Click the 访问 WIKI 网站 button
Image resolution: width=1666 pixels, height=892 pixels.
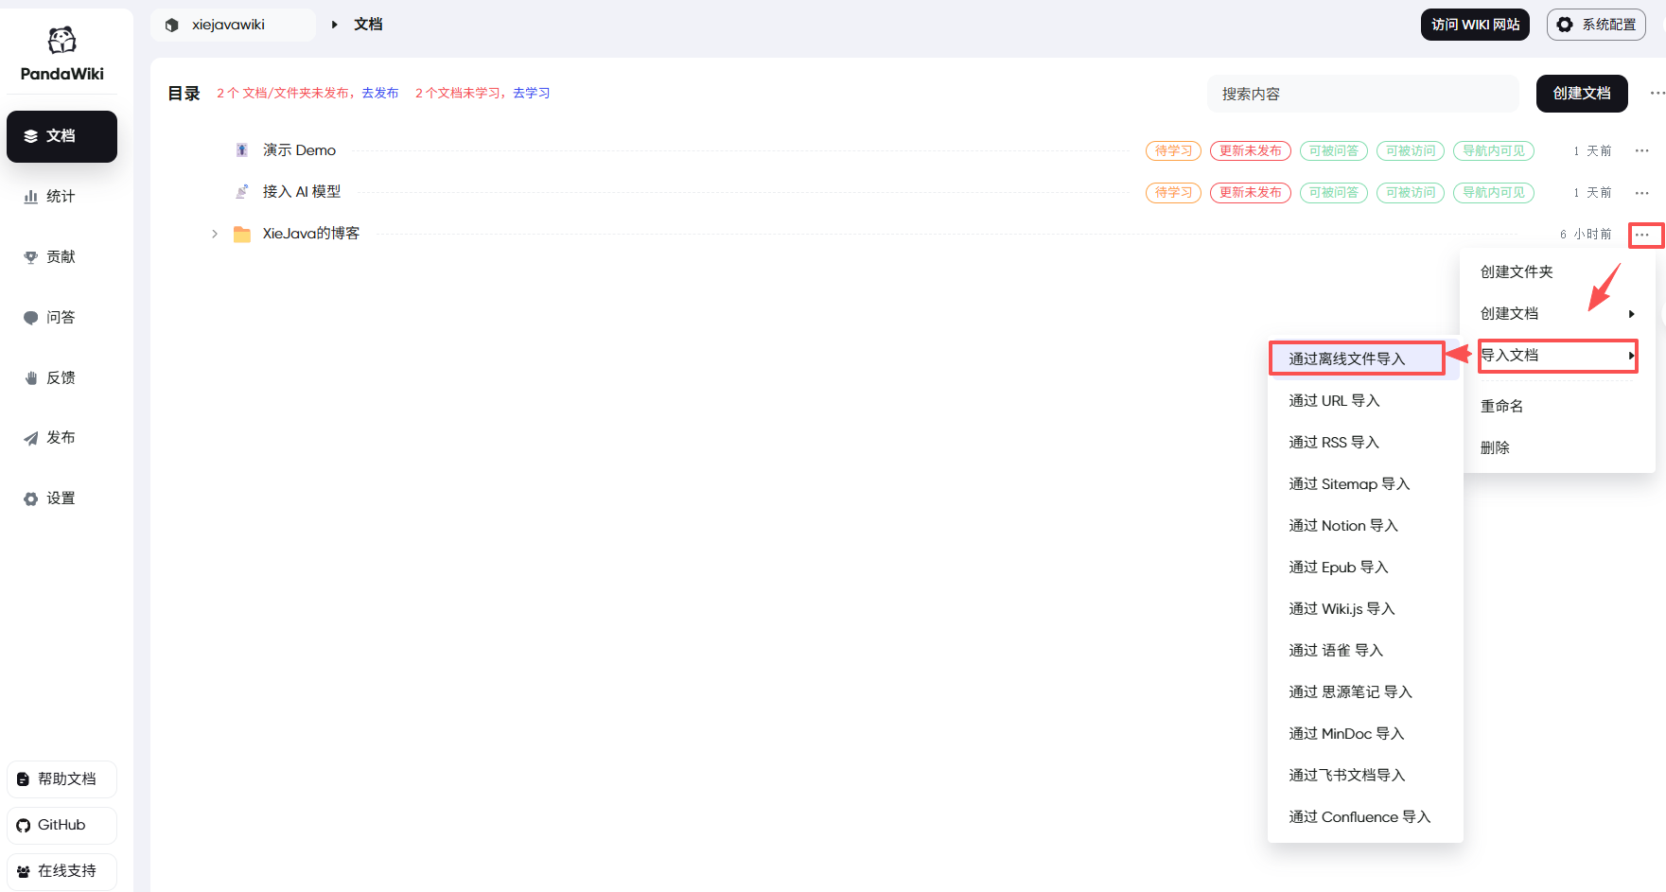[1474, 25]
